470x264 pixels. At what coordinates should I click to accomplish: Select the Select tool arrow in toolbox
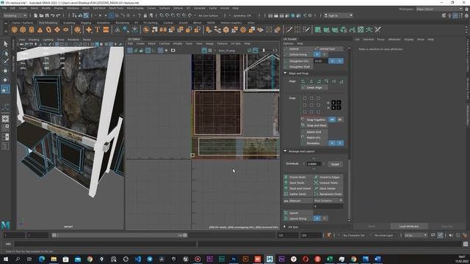(x=5, y=44)
